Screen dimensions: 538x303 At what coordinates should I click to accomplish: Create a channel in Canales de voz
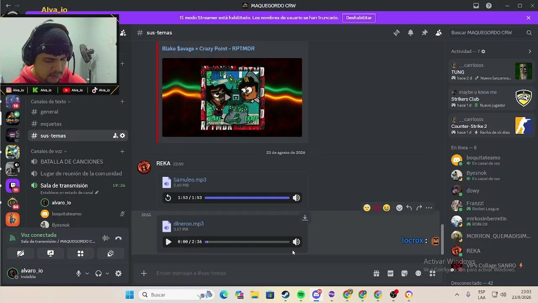point(122,151)
